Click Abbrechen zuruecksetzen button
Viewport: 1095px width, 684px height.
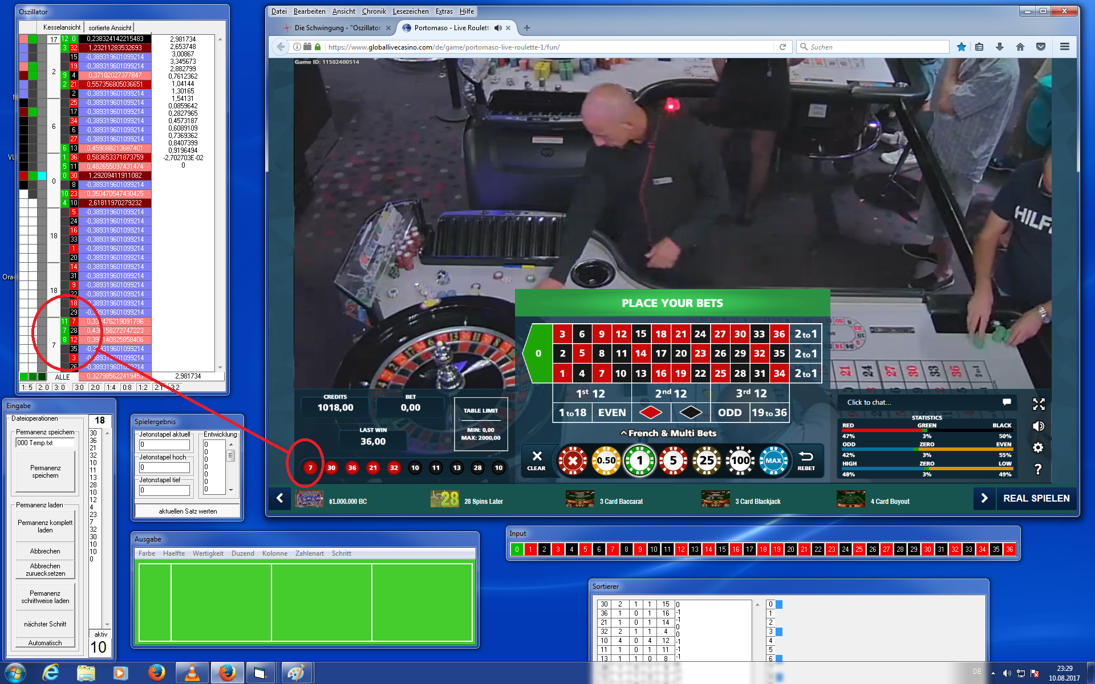pyautogui.click(x=45, y=570)
